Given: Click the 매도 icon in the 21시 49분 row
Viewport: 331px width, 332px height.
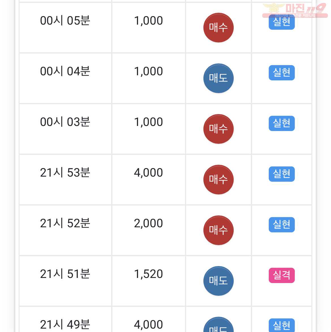Looking at the screenshot, I should pos(218,324).
